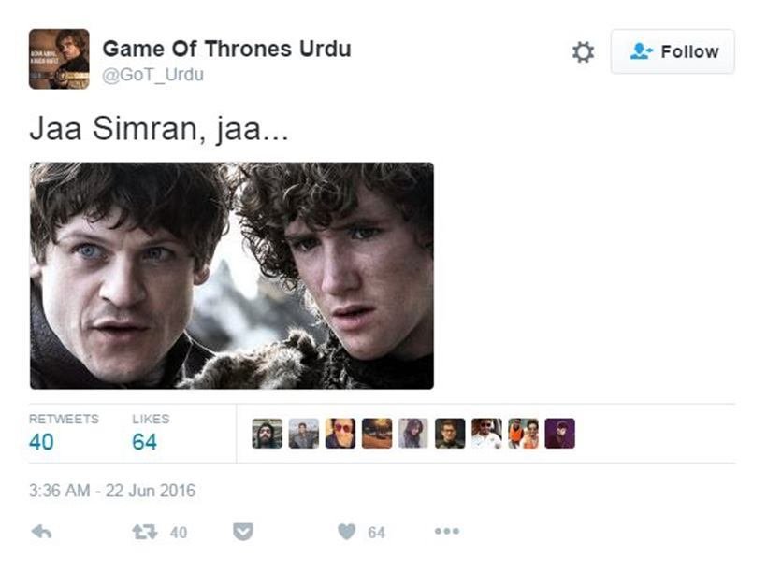
Task: Retweet using the retweet arrows icon
Action: point(145,532)
